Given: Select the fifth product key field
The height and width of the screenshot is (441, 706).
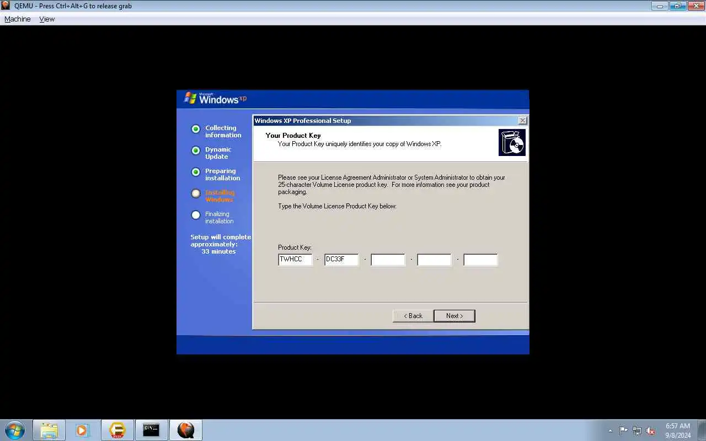Looking at the screenshot, I should (x=481, y=260).
